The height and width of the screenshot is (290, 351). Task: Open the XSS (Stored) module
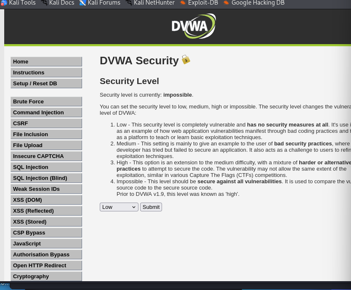coord(46,222)
